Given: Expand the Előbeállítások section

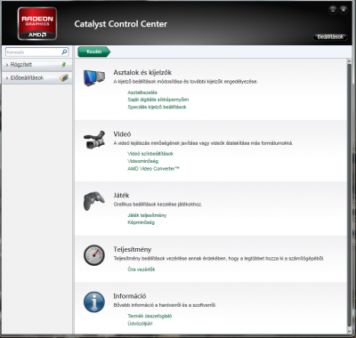Looking at the screenshot, I should [x=36, y=77].
